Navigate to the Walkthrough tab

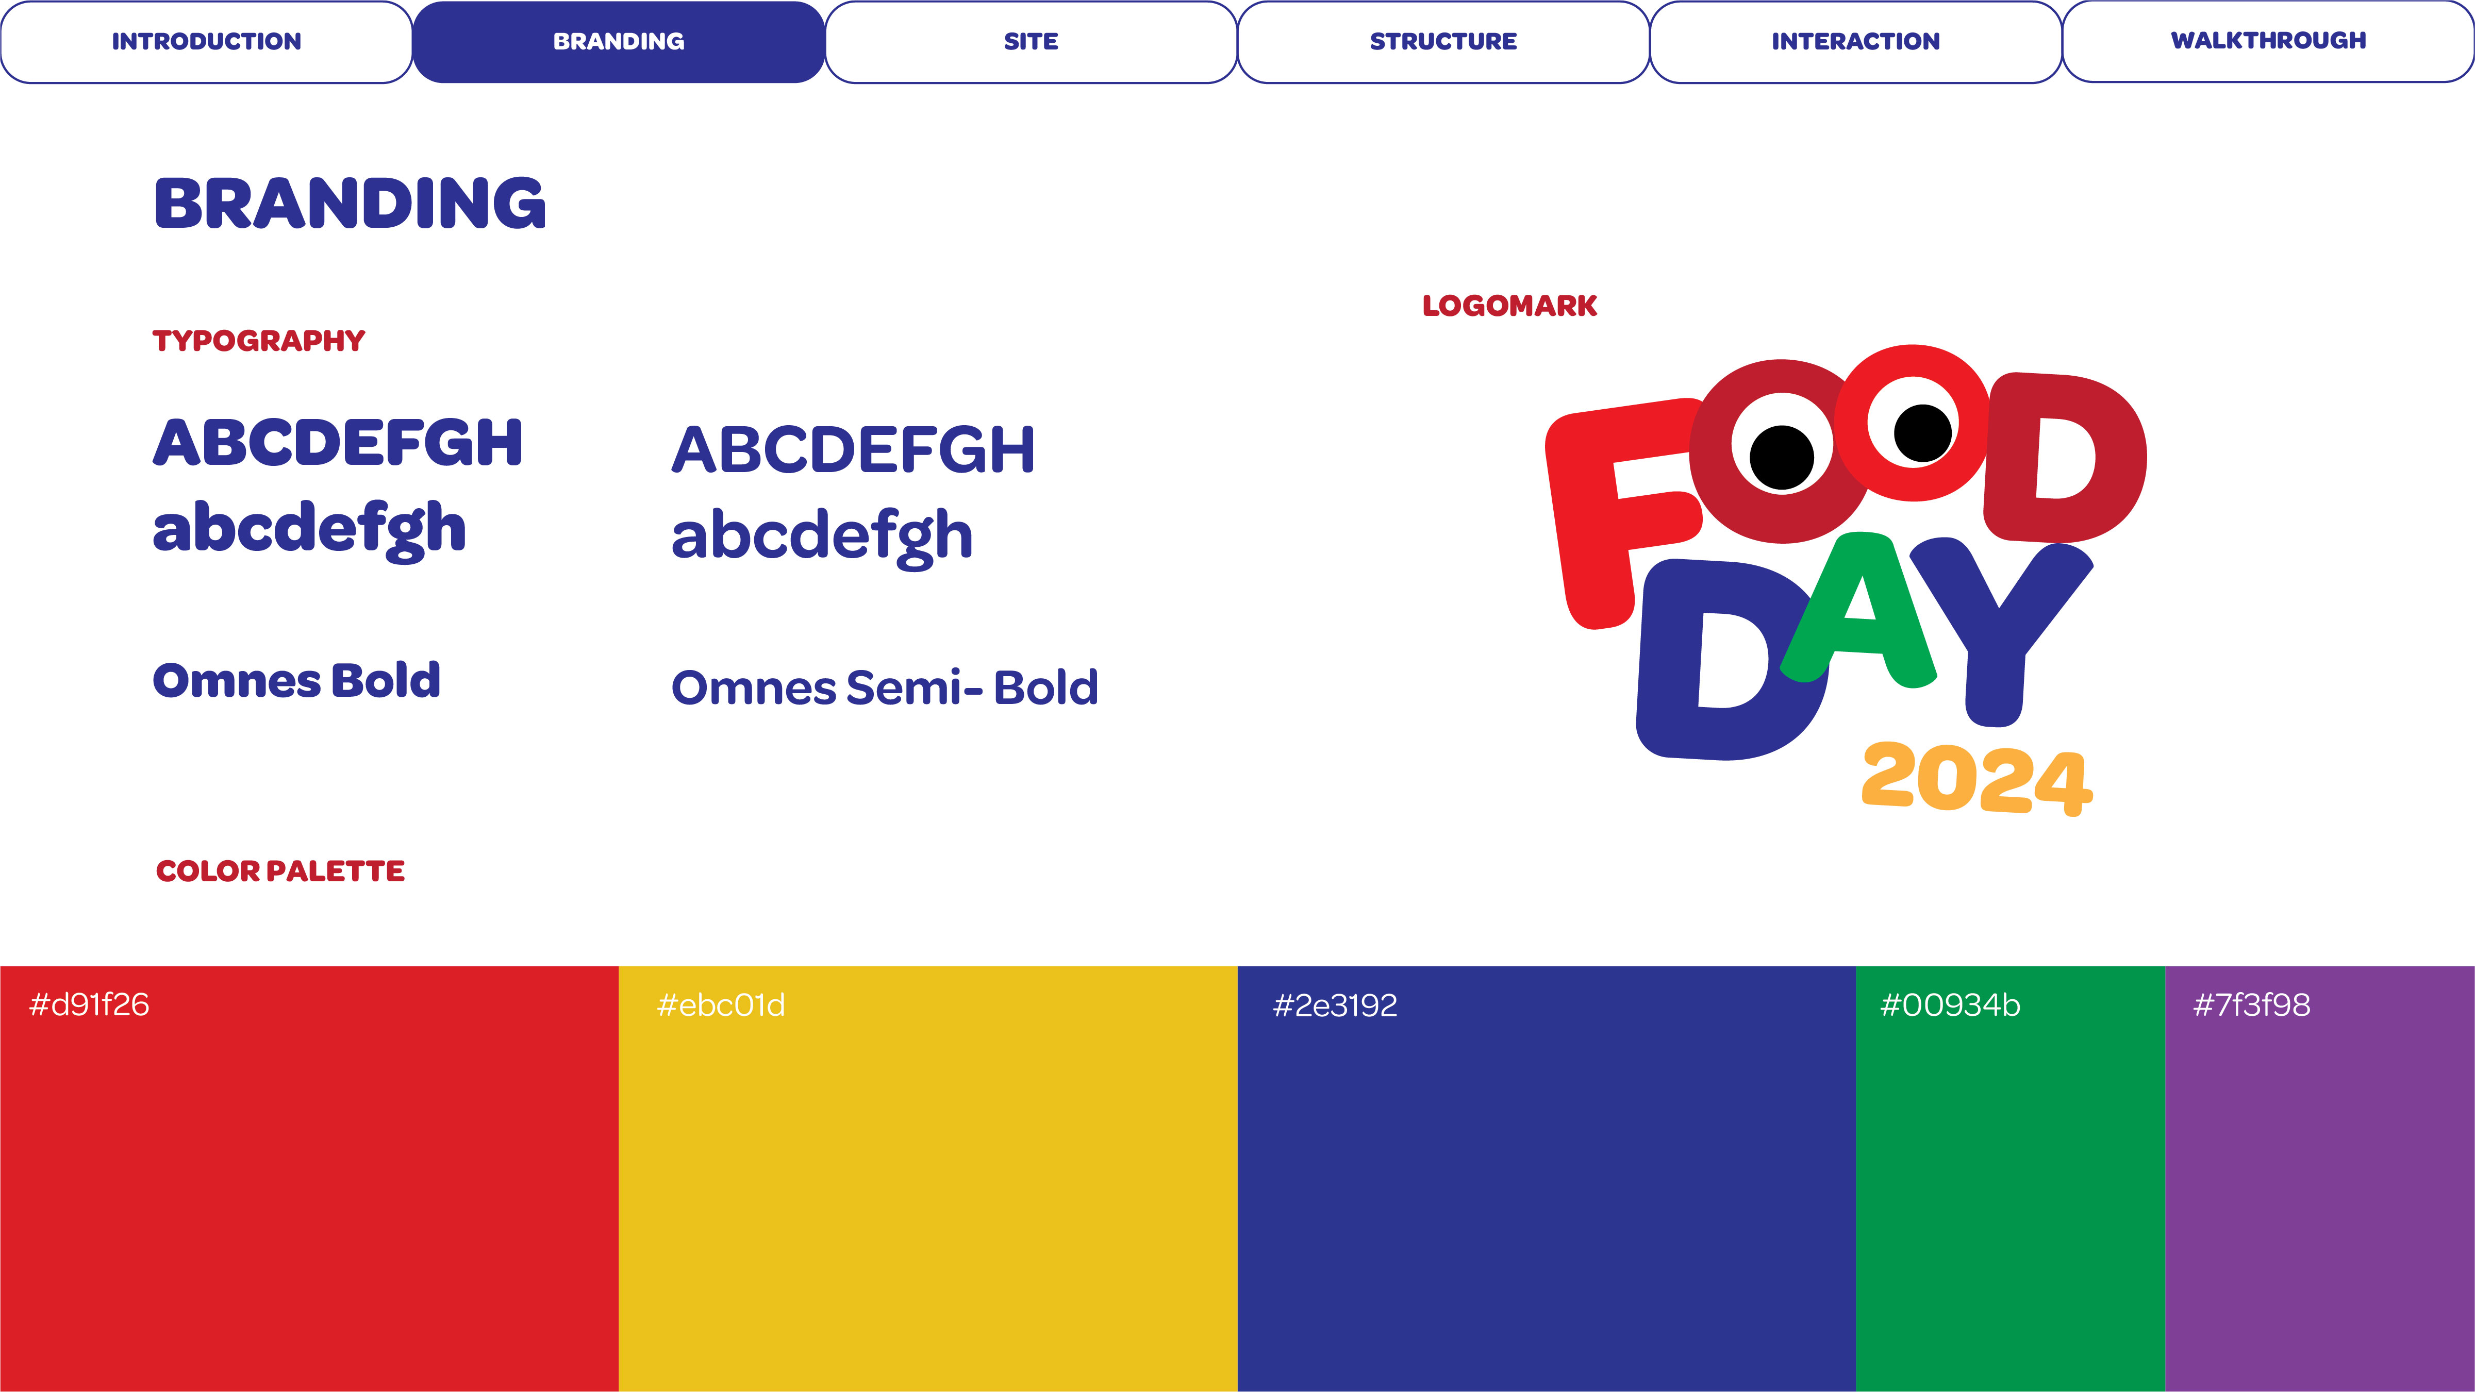pos(2267,41)
